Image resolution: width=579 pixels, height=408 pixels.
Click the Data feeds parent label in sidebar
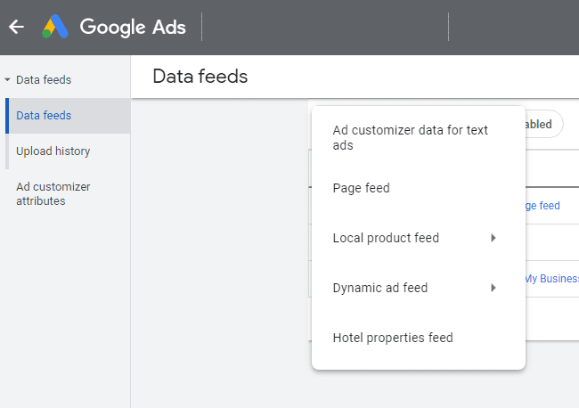[44, 80]
